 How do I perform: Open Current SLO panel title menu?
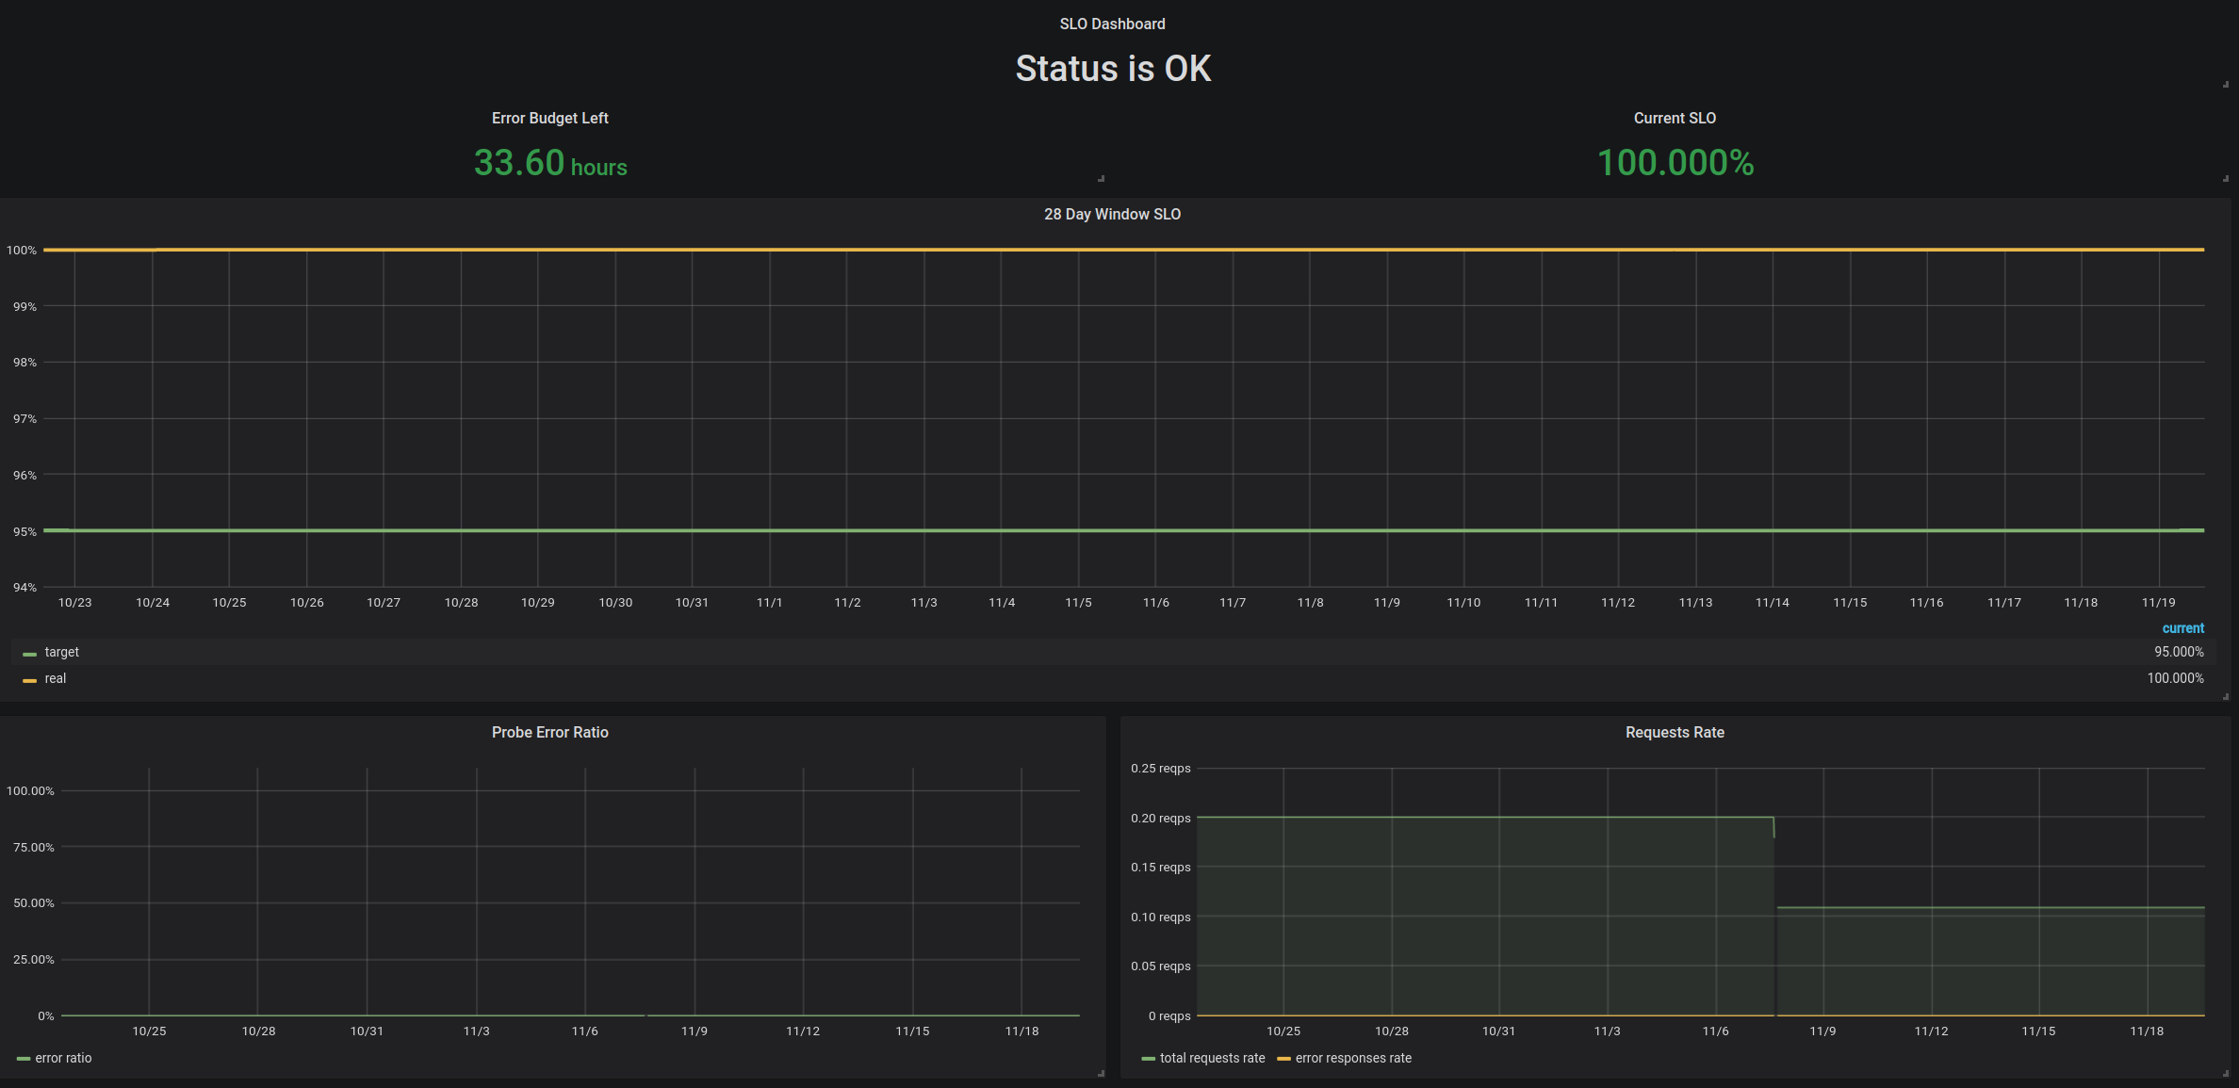(x=1675, y=118)
